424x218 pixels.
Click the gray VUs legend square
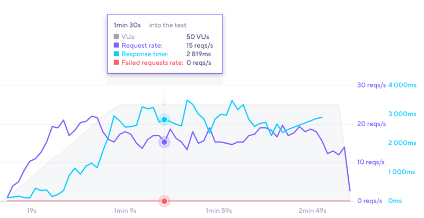point(117,37)
